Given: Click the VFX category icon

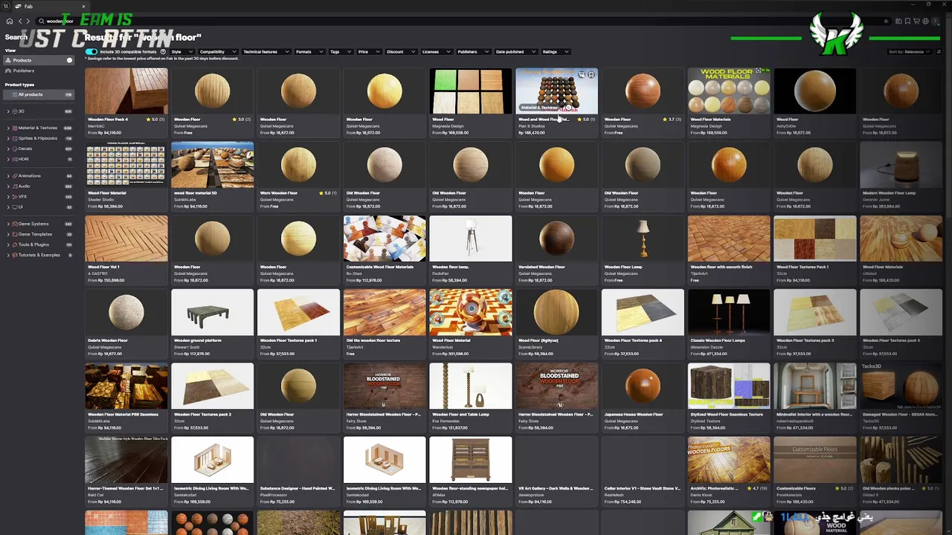Looking at the screenshot, I should click(13, 196).
